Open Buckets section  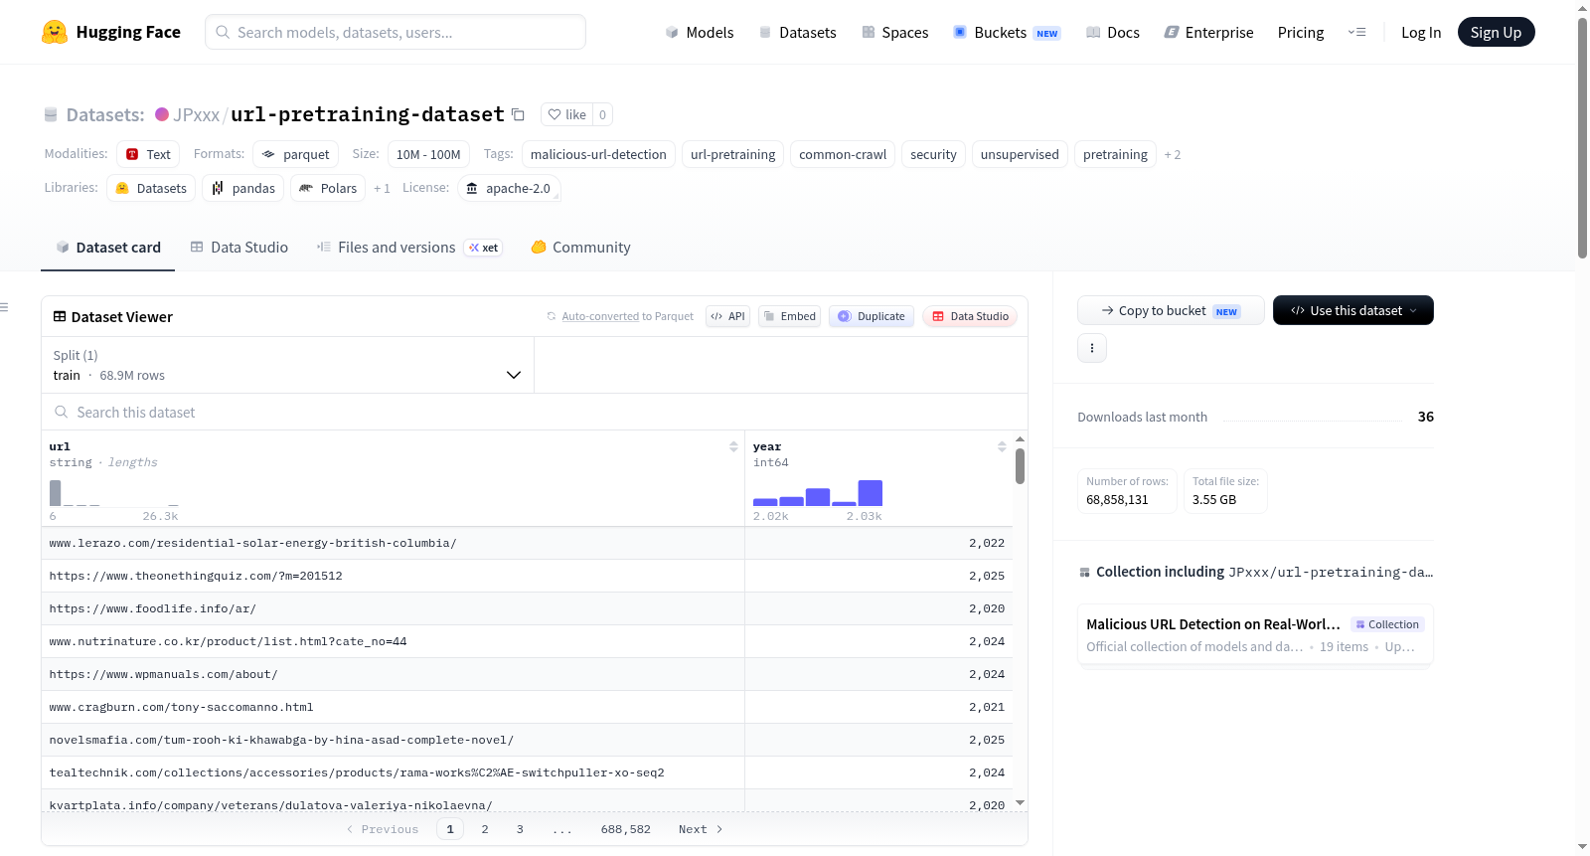tap(1007, 32)
